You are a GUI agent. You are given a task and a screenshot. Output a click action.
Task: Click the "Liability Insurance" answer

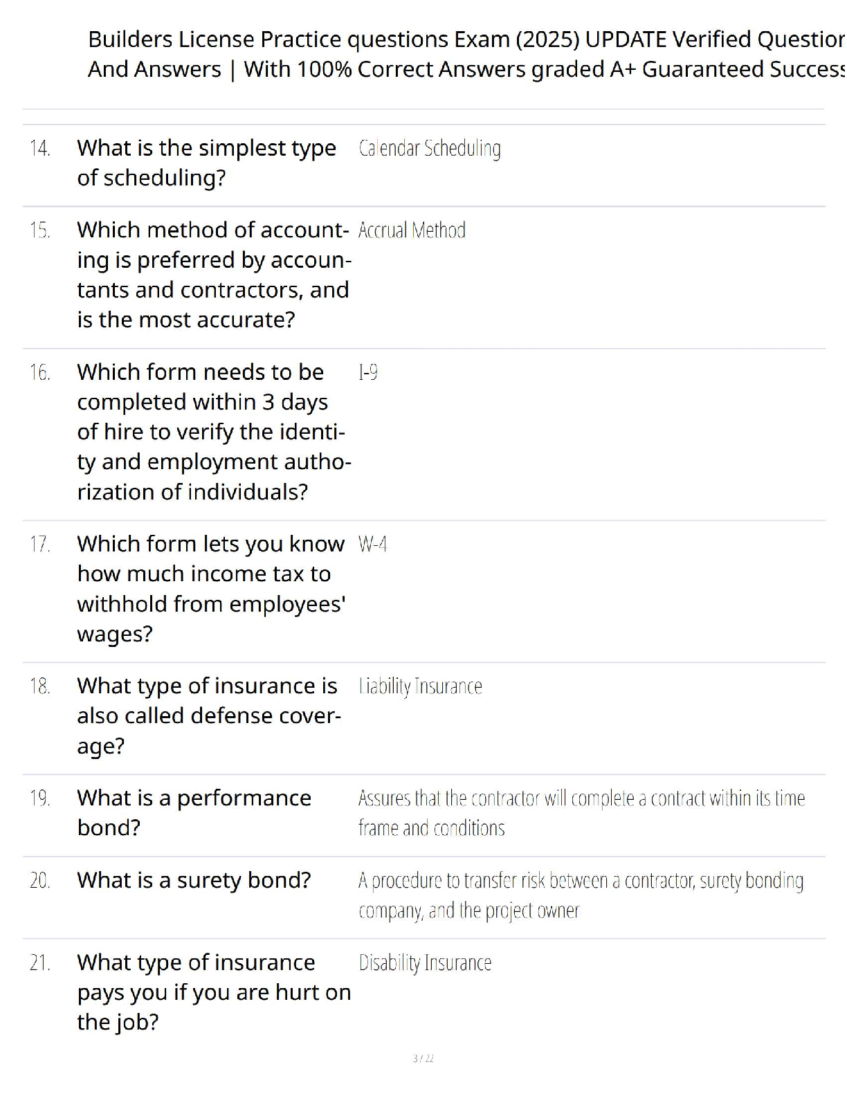[x=420, y=686]
